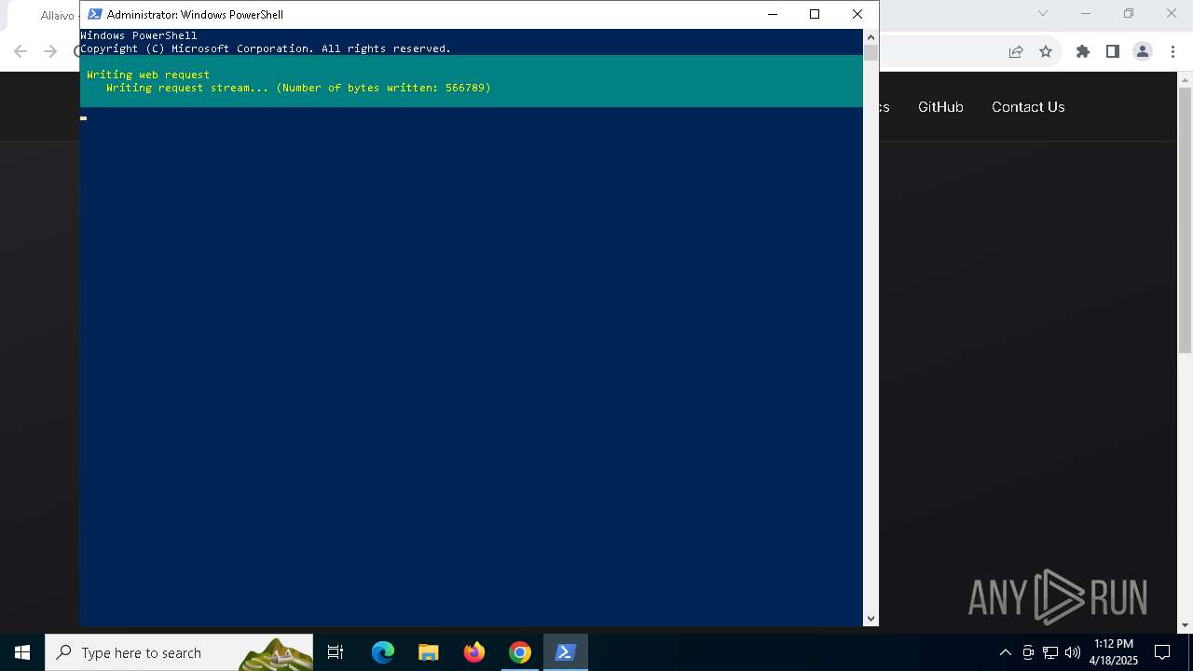Maximize the PowerShell window
Image resolution: width=1193 pixels, height=671 pixels.
point(815,14)
